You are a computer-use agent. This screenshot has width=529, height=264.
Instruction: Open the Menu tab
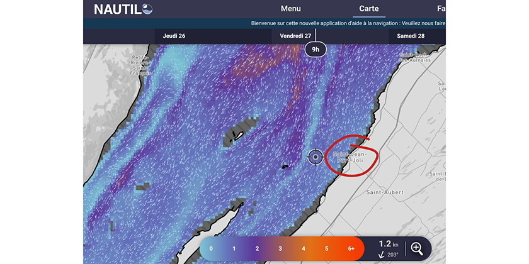pos(290,9)
